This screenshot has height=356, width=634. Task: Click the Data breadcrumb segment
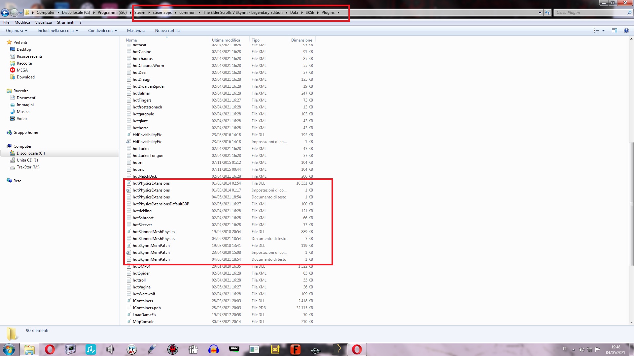tap(294, 13)
